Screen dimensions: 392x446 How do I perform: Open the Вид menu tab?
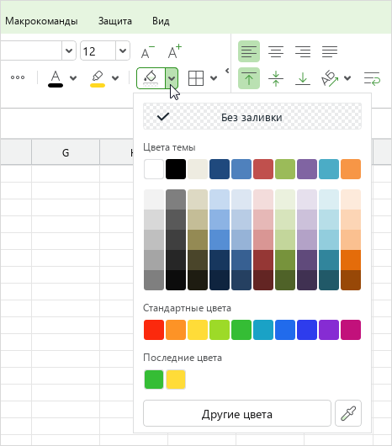point(161,21)
